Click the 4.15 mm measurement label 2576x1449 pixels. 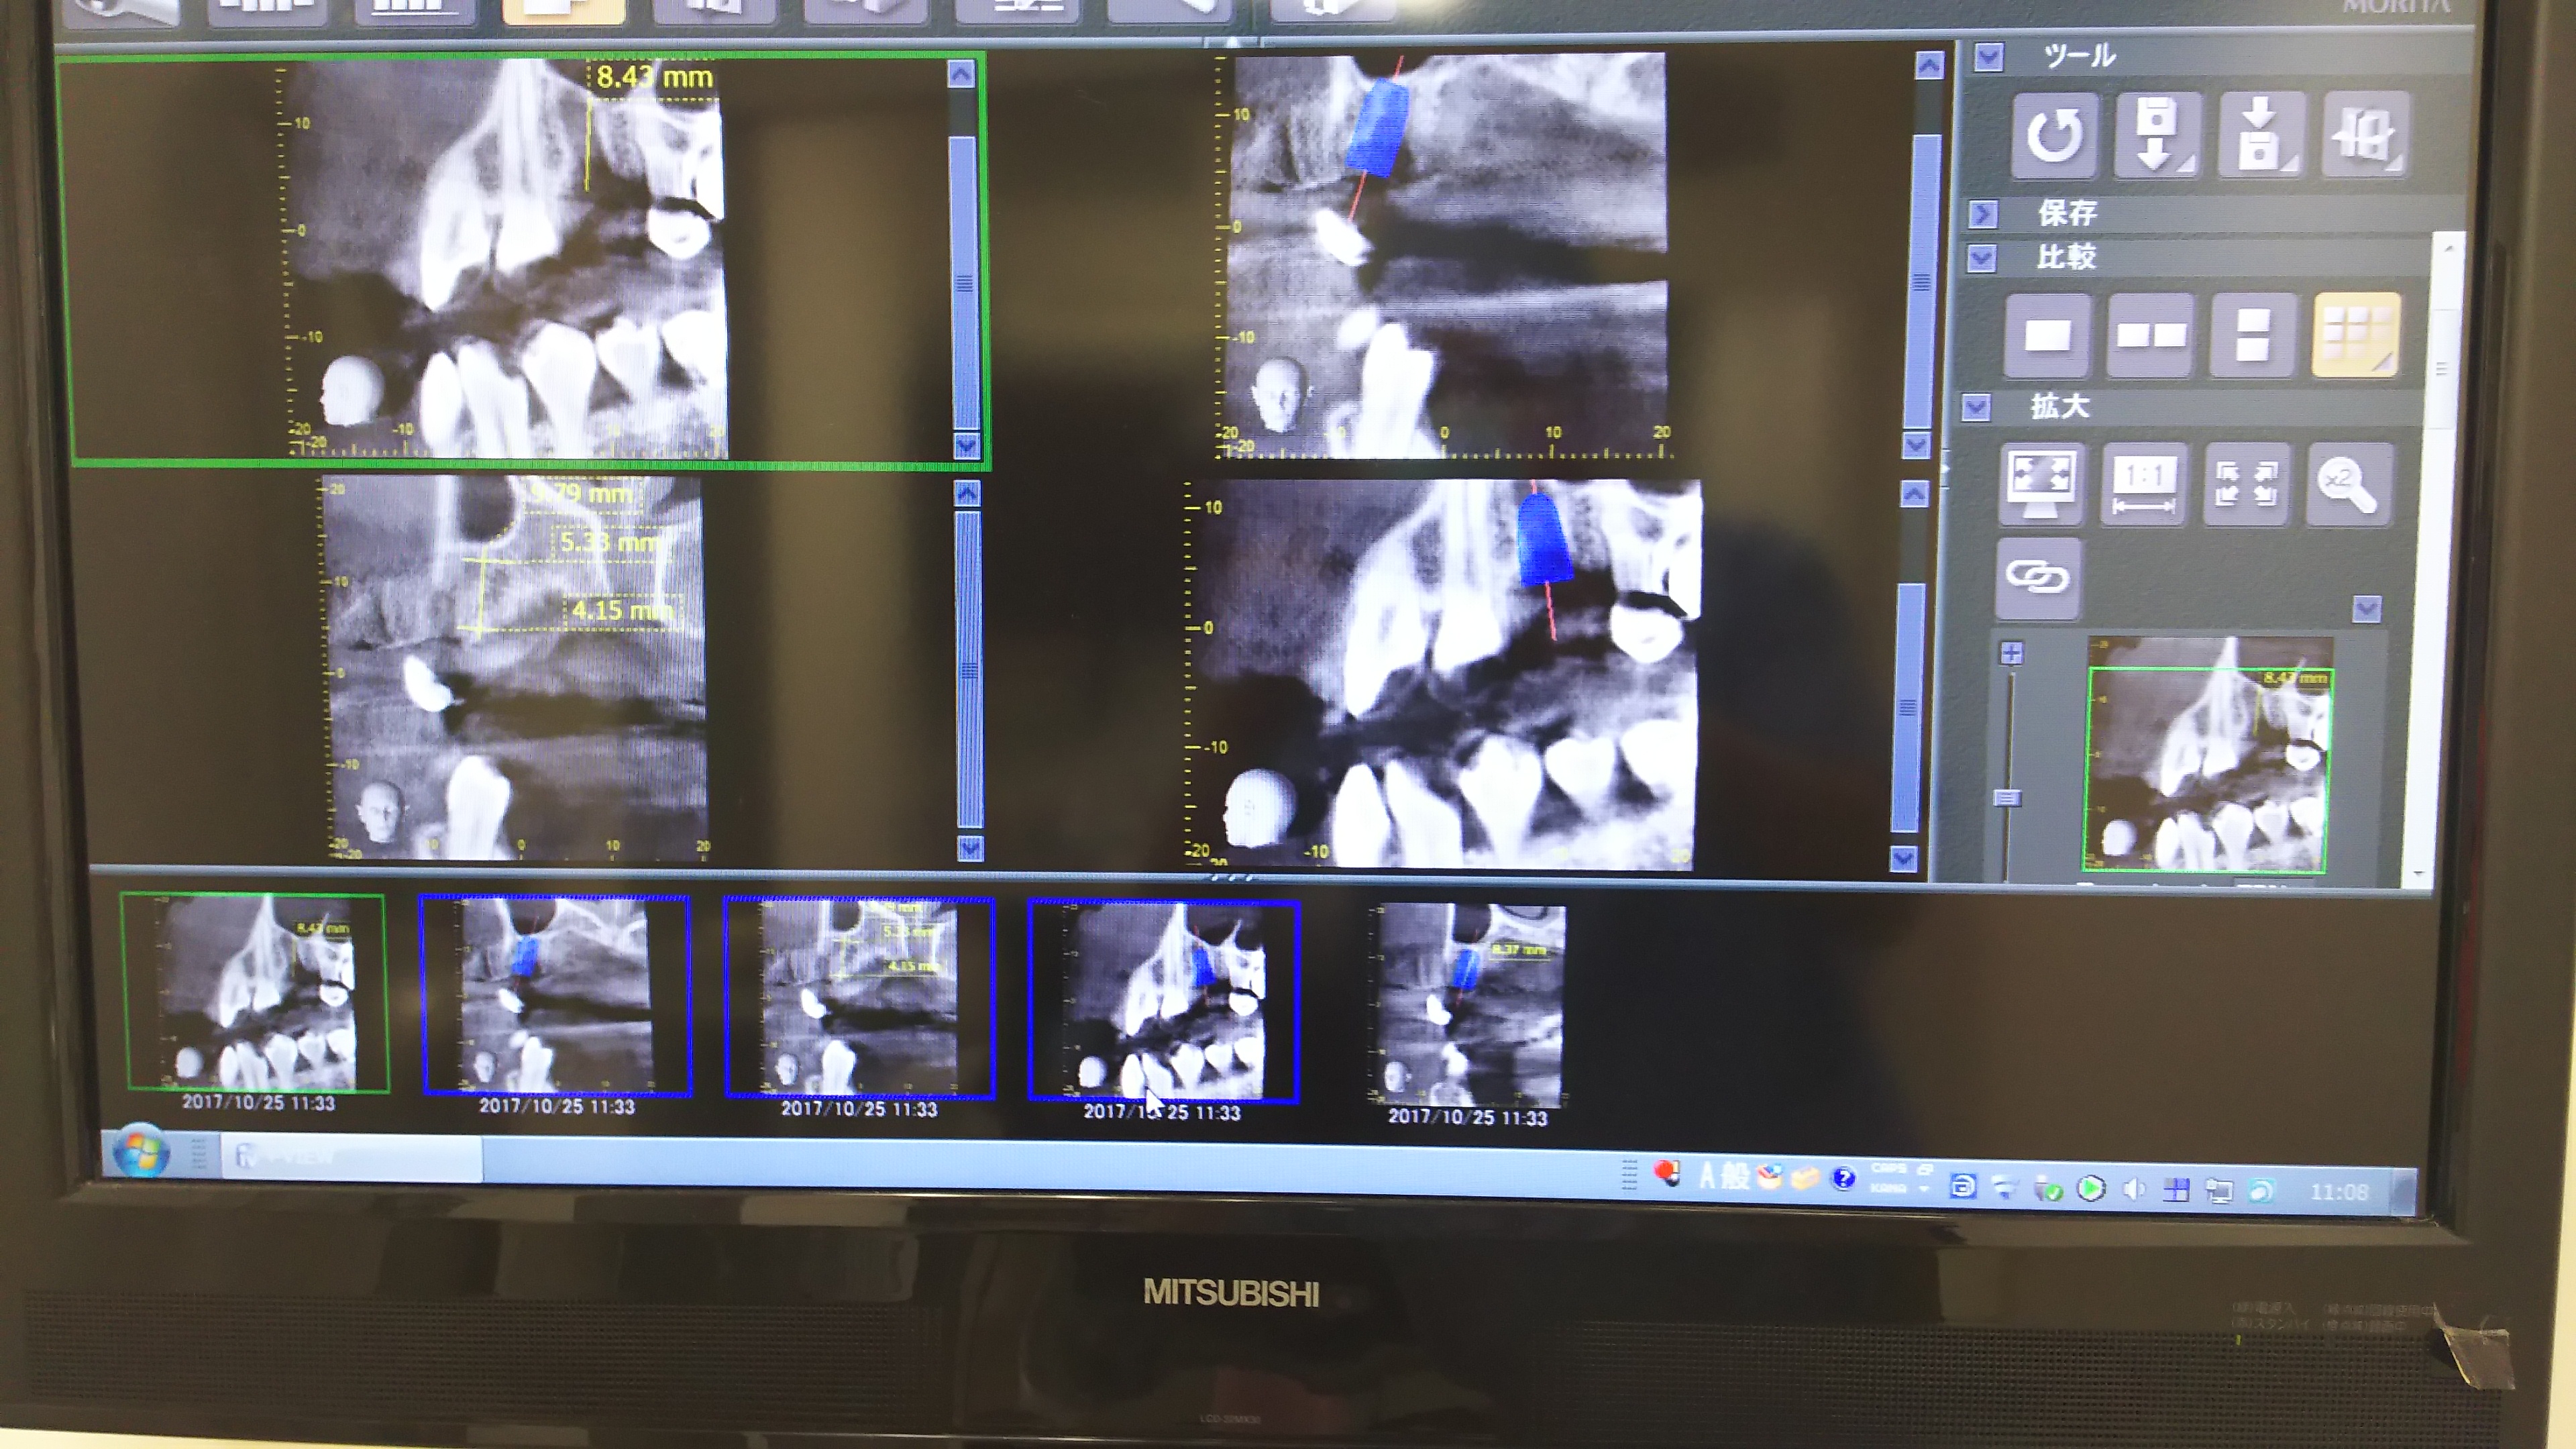(x=622, y=610)
